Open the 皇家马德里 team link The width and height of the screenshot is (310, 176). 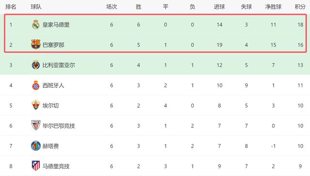pyautogui.click(x=56, y=25)
